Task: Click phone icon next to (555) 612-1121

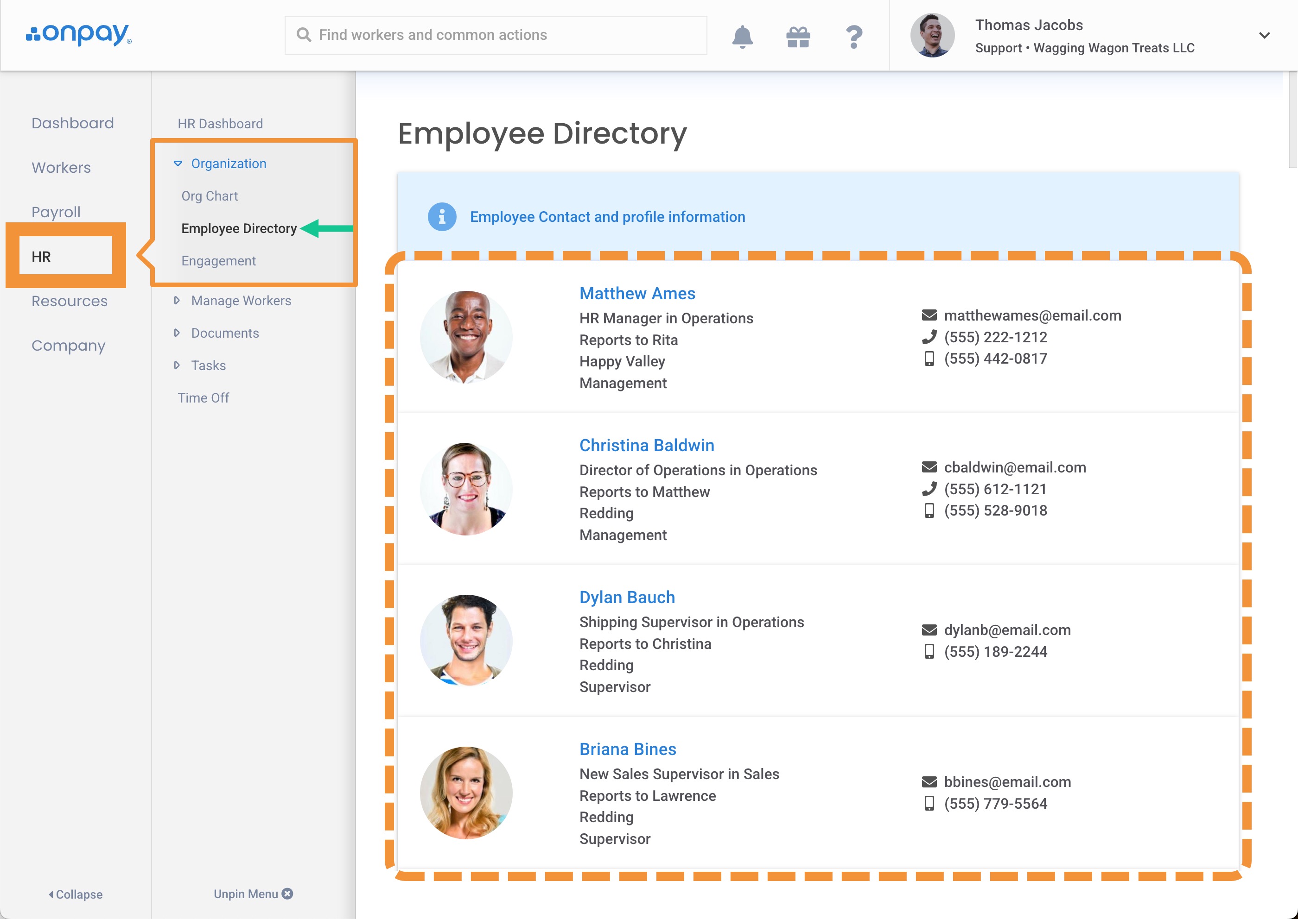Action: coord(929,489)
